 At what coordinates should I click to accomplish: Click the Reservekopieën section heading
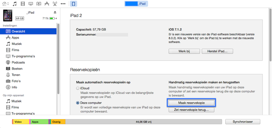click(x=85, y=70)
